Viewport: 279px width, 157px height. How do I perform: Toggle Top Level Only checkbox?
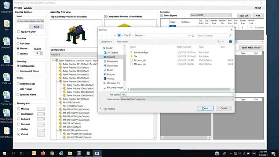(18, 32)
